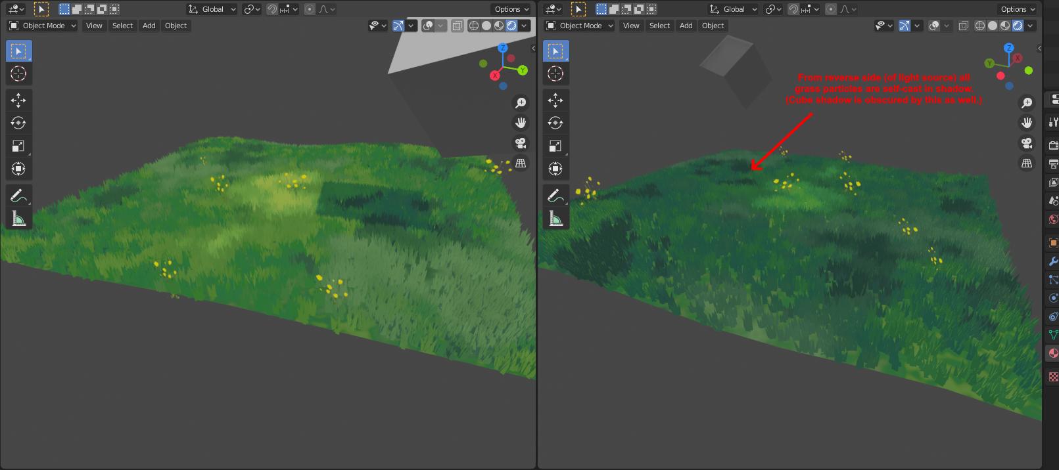Choose the Annotate tool in left viewport
1059x470 pixels.
[x=18, y=196]
